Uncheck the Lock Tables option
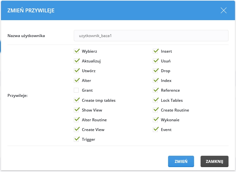This screenshot has height=172, width=236. (x=155, y=100)
